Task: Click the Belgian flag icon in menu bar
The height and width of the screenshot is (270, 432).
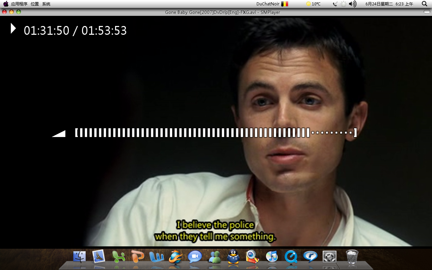Action: [285, 4]
